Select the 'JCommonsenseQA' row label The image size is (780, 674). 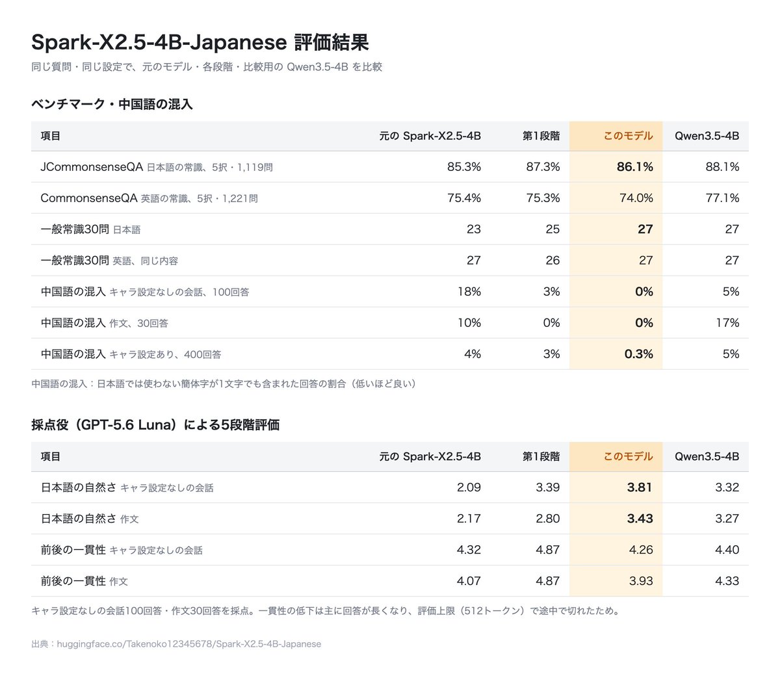point(157,167)
